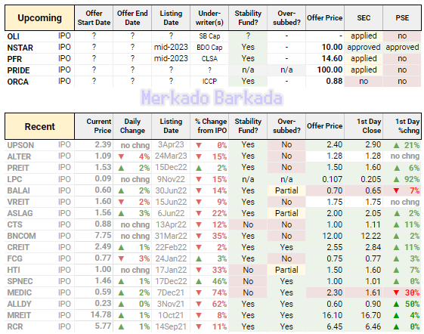Select the Upcoming table header cell
This screenshot has height=334, width=424.
[39, 18]
